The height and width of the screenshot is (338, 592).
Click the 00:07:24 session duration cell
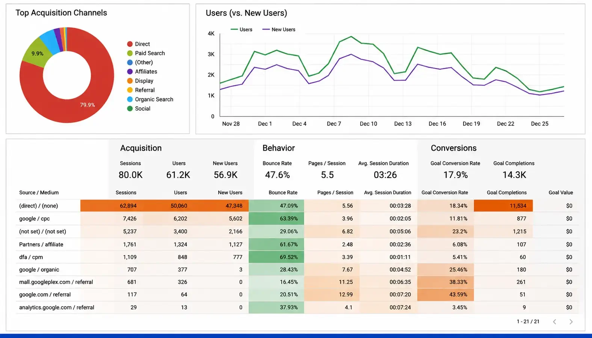click(388, 308)
